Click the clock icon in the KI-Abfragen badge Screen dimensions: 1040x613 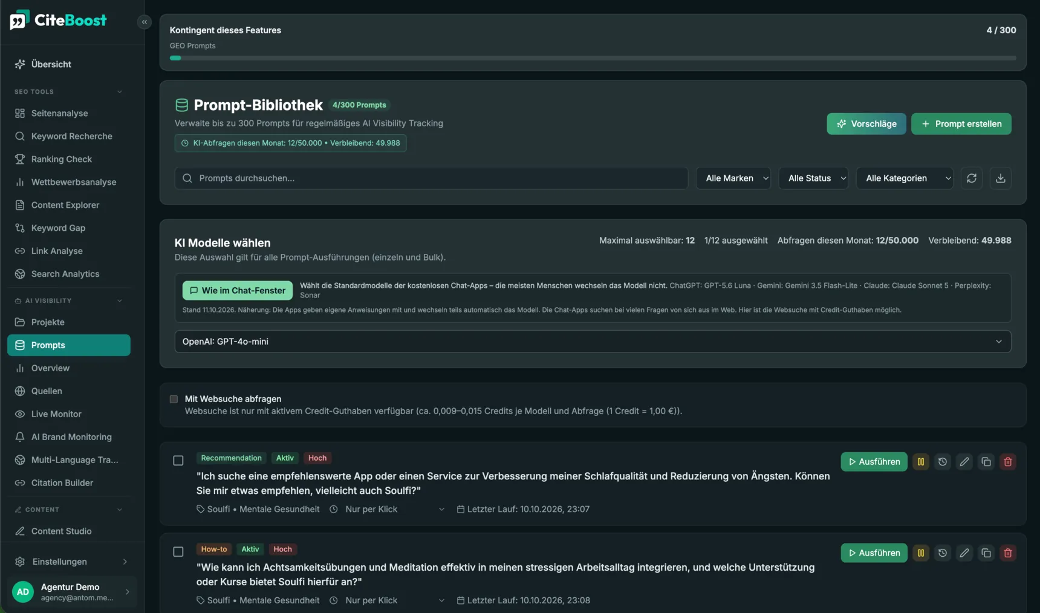point(185,143)
